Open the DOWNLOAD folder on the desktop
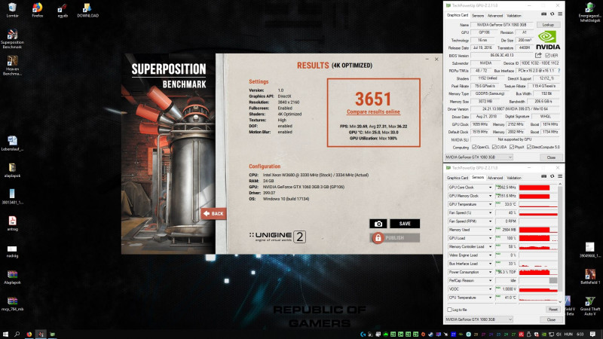Image resolution: width=603 pixels, height=339 pixels. coord(87,11)
